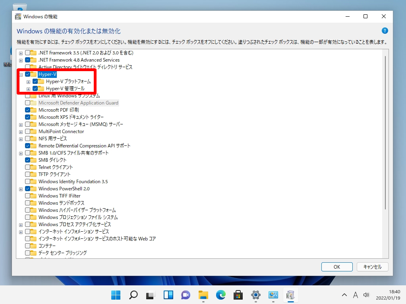
Task: Uncheck the Hyper-V checkbox
Action: coord(27,74)
